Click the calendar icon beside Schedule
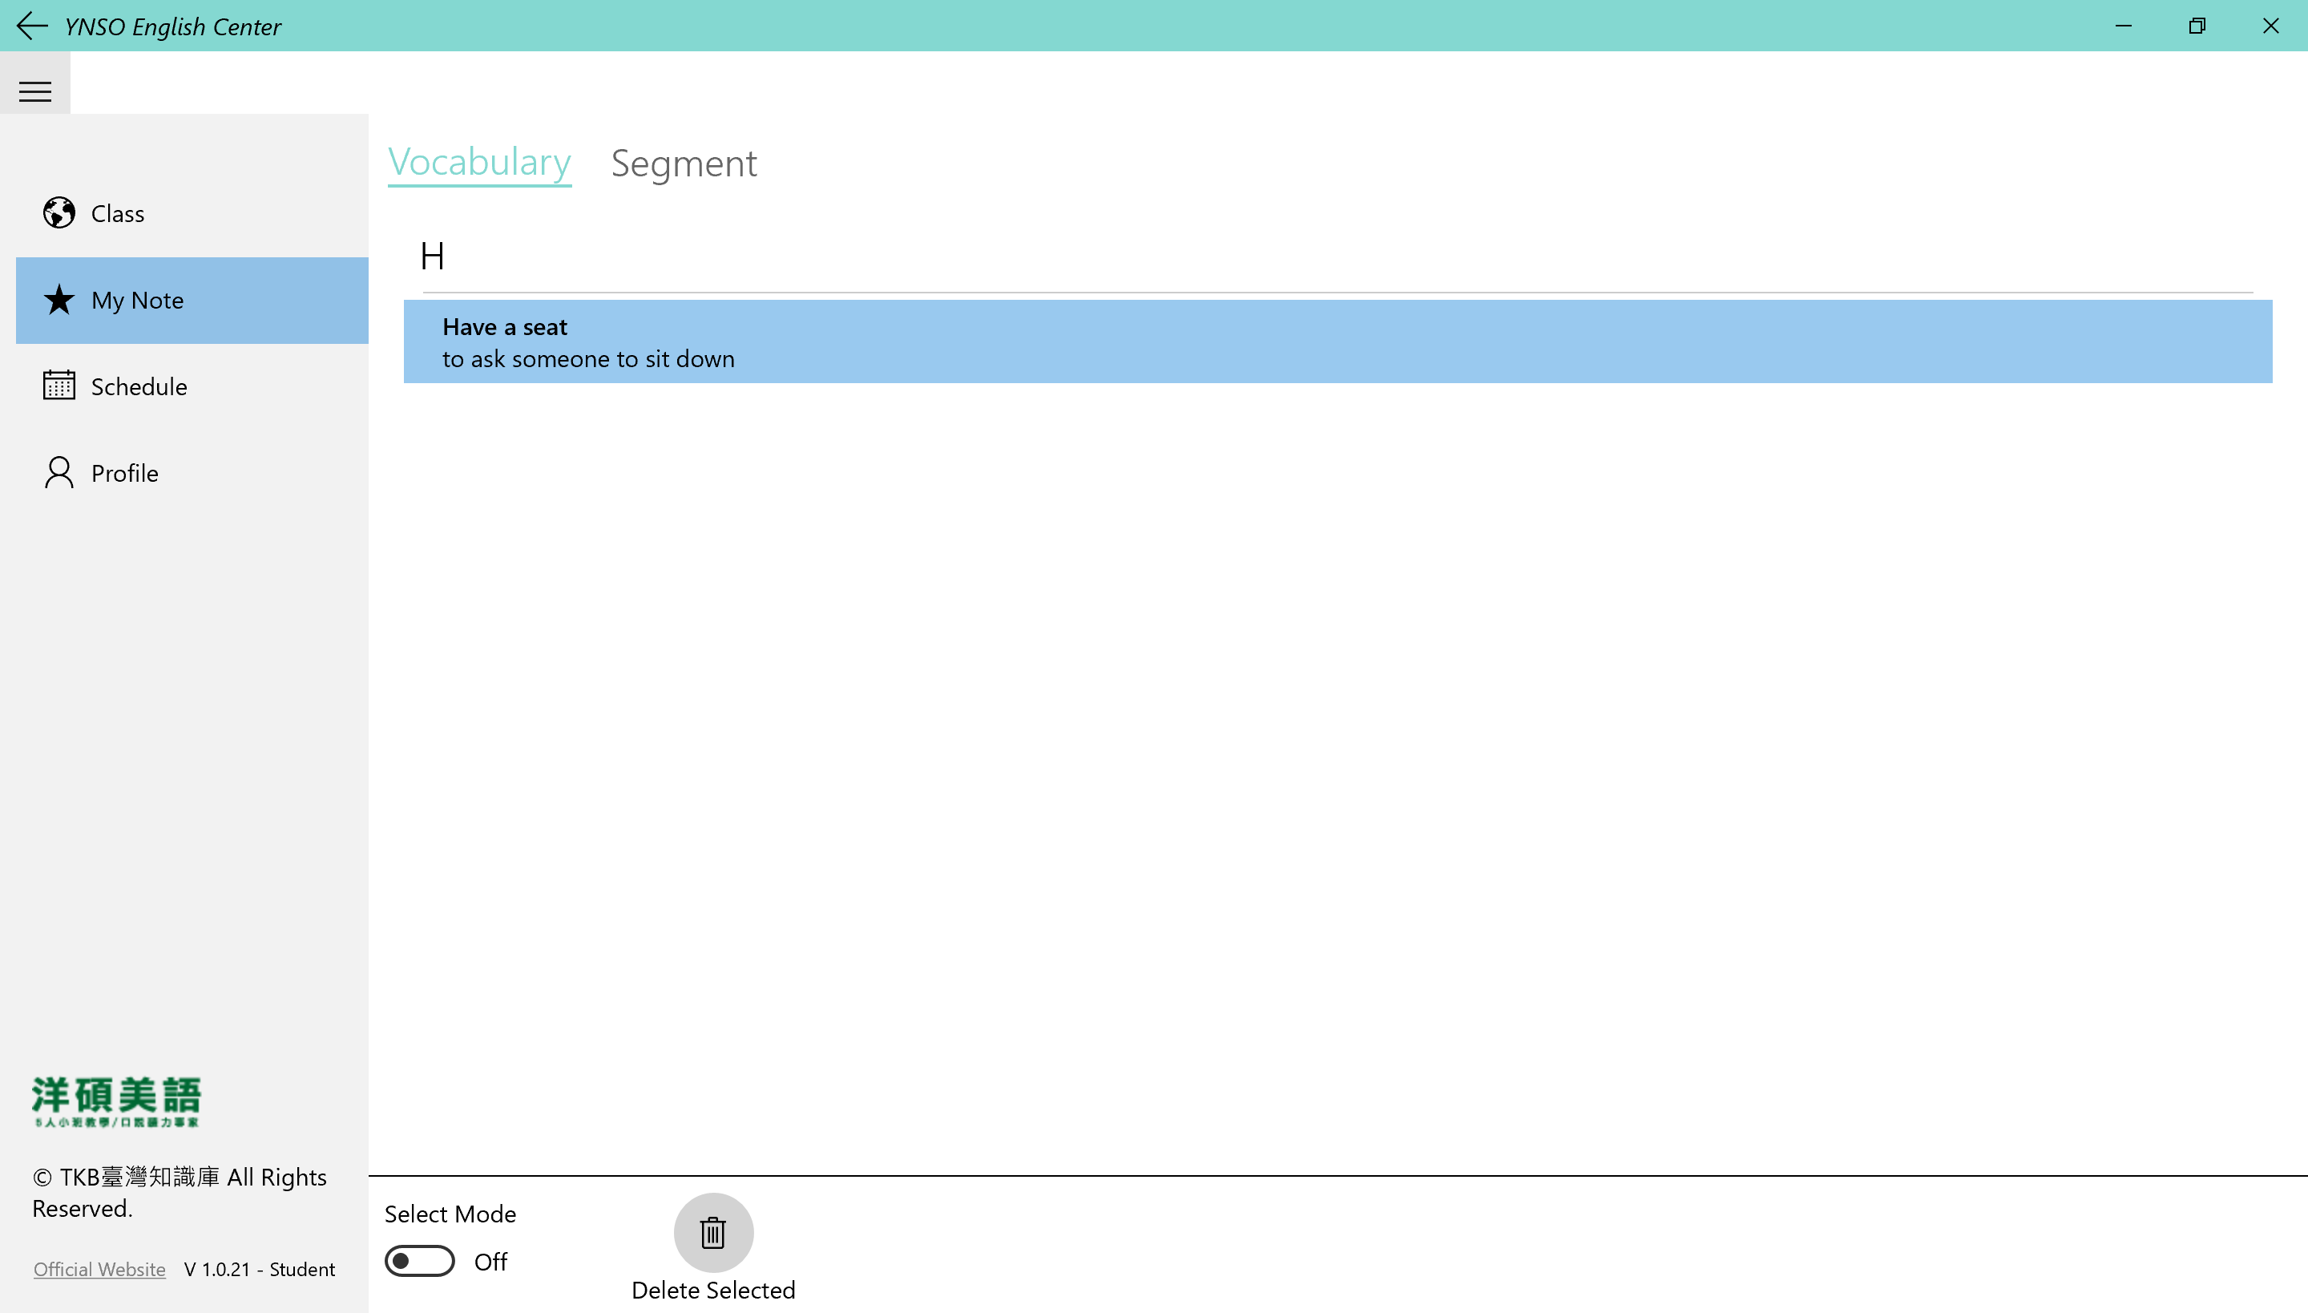Image resolution: width=2308 pixels, height=1313 pixels. tap(59, 386)
